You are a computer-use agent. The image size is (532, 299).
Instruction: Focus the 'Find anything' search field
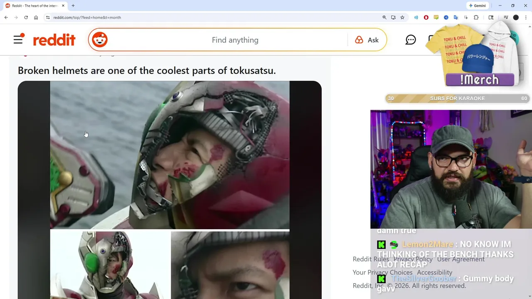pos(235,40)
